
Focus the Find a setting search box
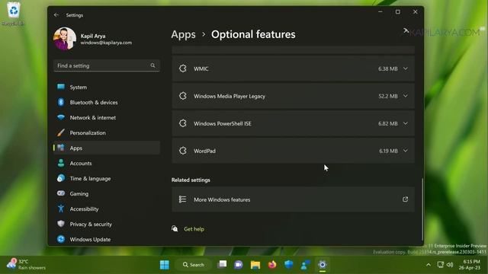click(x=107, y=65)
